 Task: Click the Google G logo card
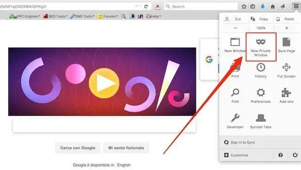tap(209, 59)
